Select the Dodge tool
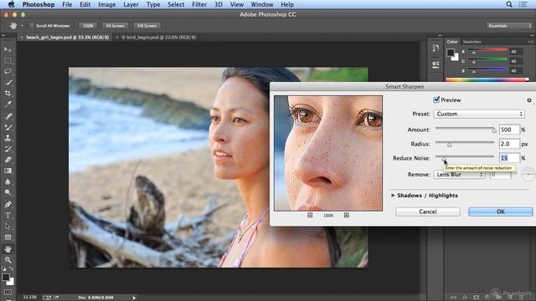536x301 pixels. pos(8,192)
